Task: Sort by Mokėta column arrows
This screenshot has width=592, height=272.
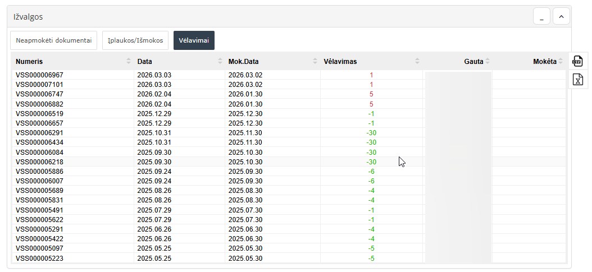Action: coord(561,62)
